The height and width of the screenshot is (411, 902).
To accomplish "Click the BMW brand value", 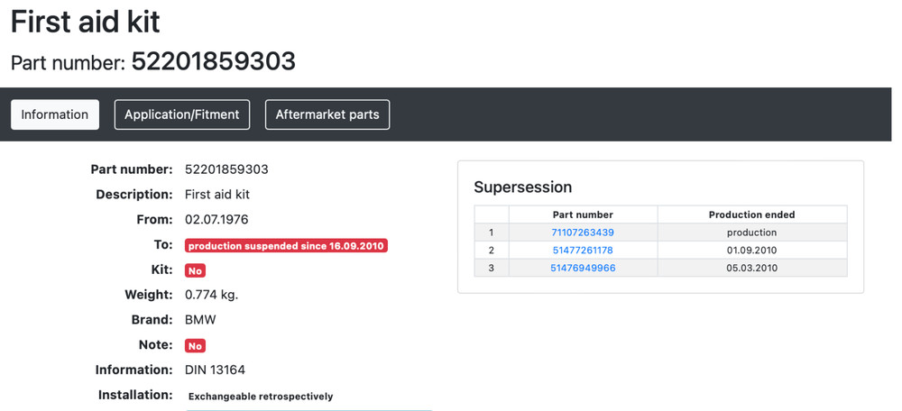I will 200,320.
